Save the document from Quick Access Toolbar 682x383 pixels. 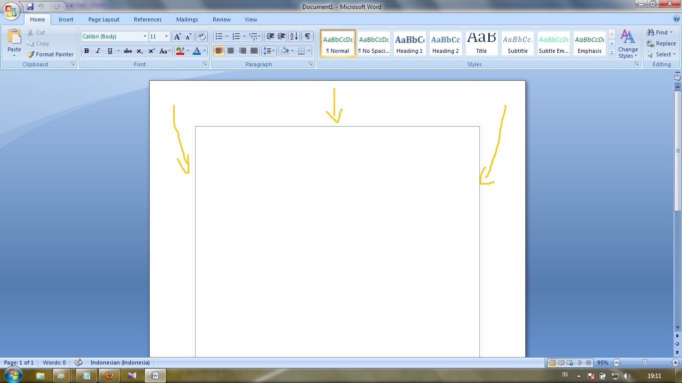30,6
